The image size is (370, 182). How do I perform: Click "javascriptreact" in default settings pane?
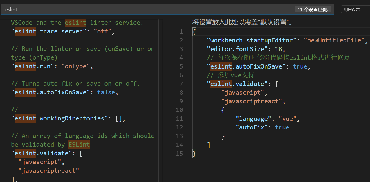tap(49, 171)
